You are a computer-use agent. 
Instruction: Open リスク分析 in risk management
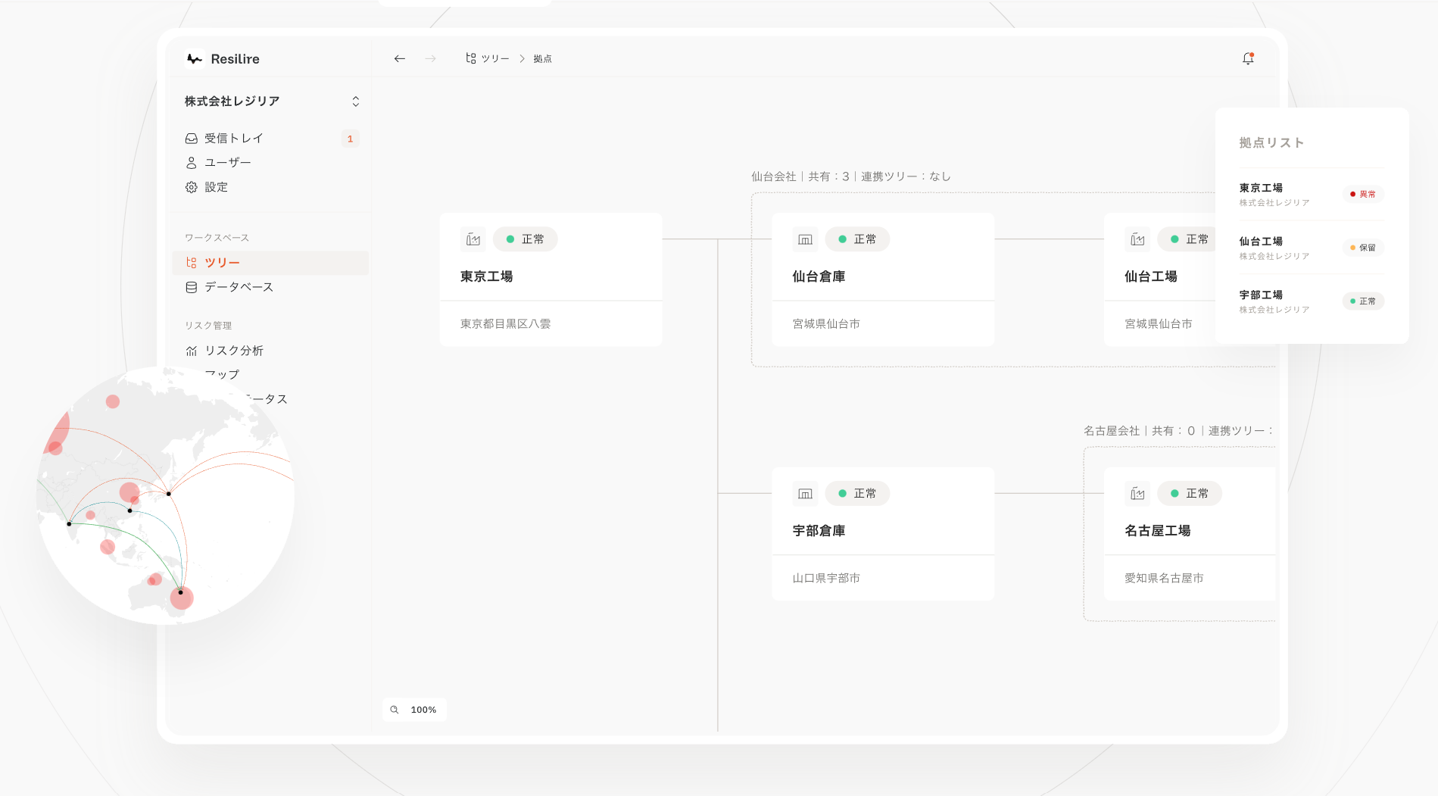point(234,351)
